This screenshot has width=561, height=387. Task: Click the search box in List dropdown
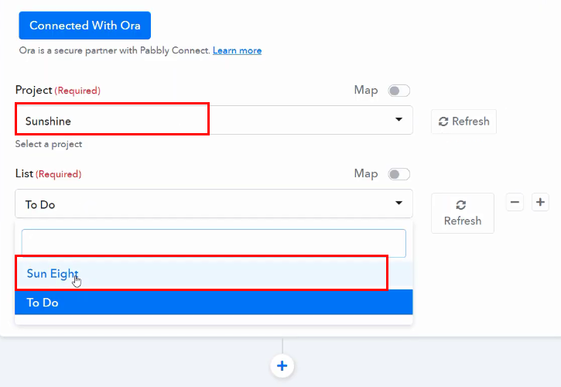pos(214,243)
